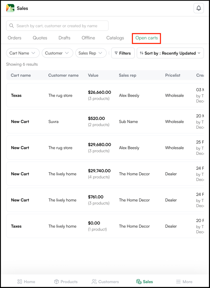The width and height of the screenshot is (210, 288).
Task: Open the Filters button
Action: (x=123, y=53)
